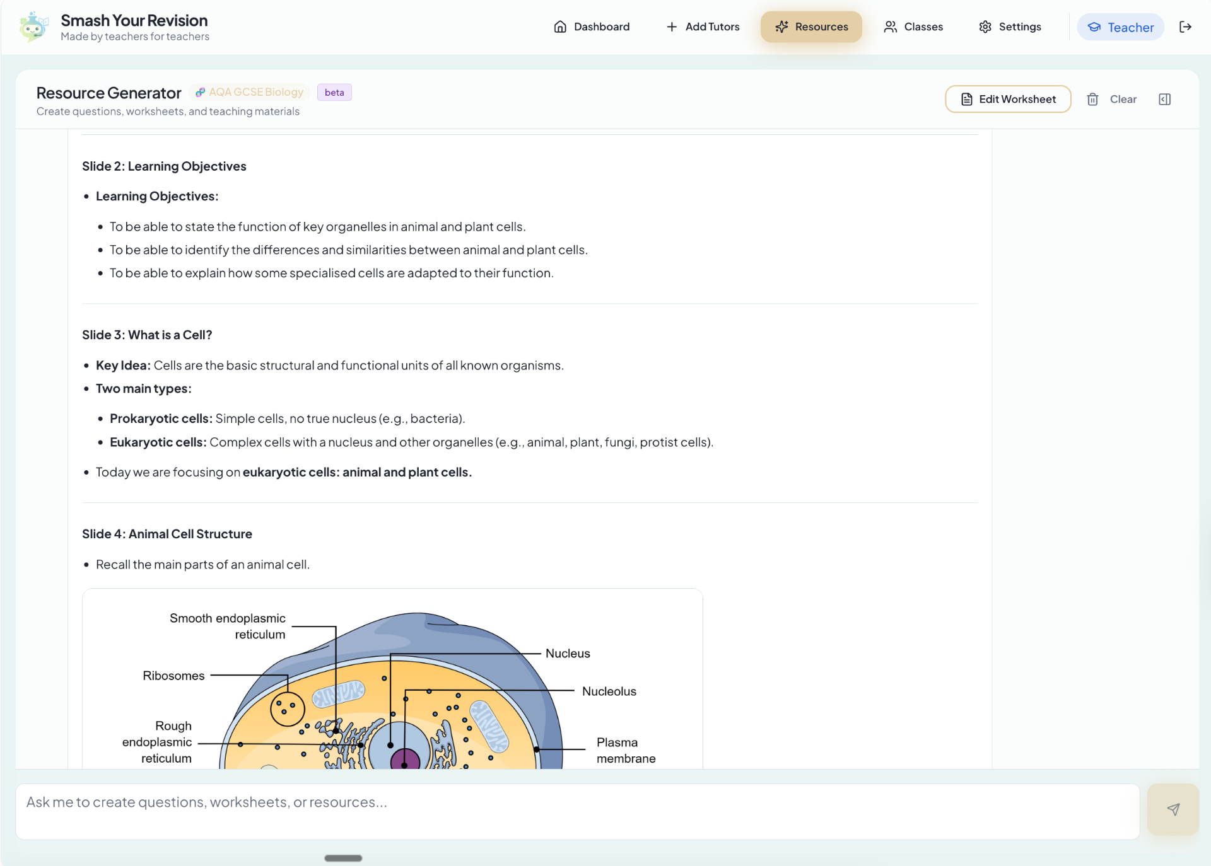1211x866 pixels.
Task: Click the Teacher role badge
Action: tap(1120, 27)
